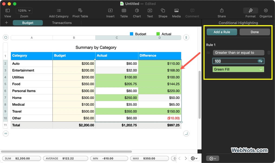Screen dimensions: 275x163
Task: Click the Untitled document title
Action: tap(132, 4)
